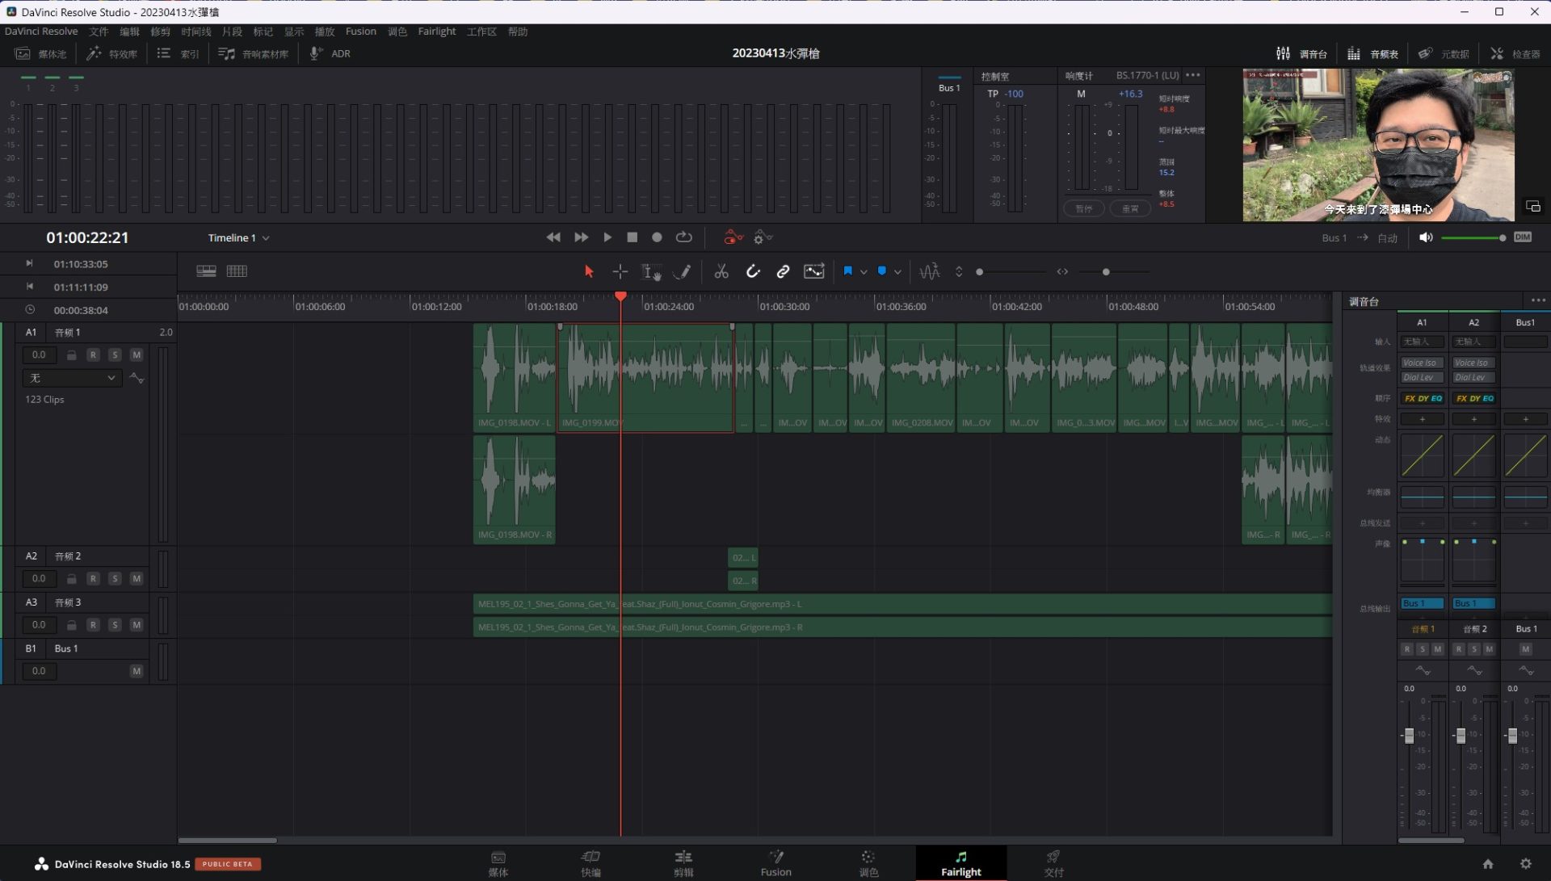
Task: Click the transient detection waveform icon
Action: 930,271
